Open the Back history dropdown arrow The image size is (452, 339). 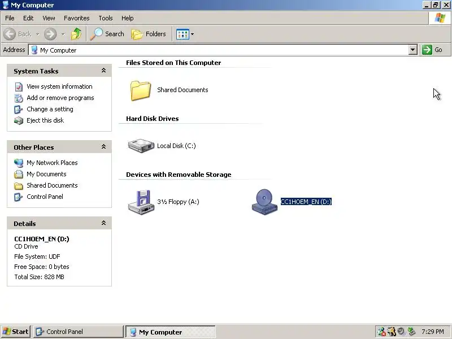pos(37,34)
